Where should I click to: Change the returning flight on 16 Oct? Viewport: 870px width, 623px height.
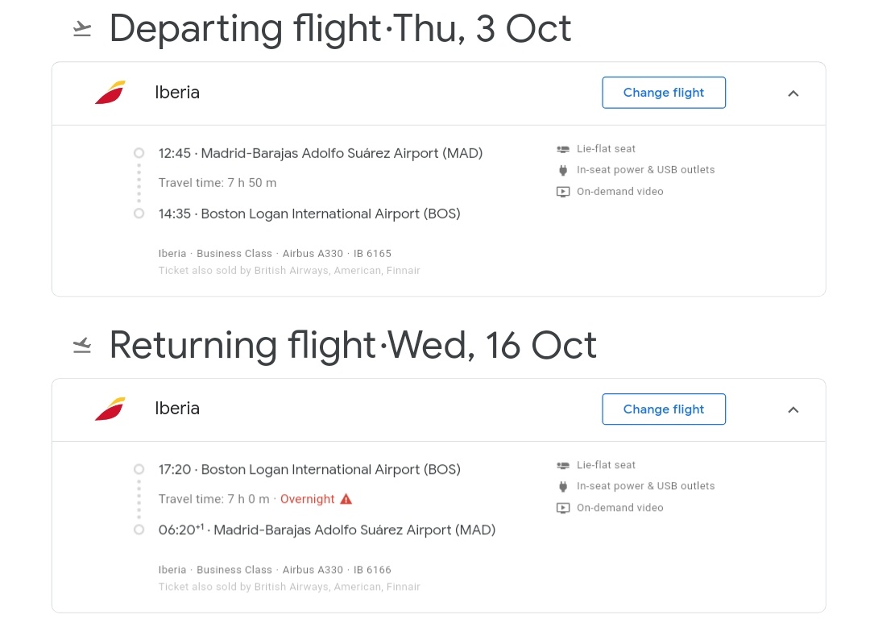click(x=664, y=409)
